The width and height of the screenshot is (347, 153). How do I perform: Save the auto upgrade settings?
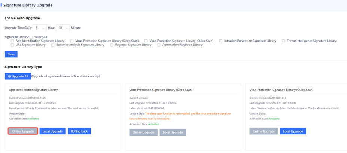click(11, 54)
